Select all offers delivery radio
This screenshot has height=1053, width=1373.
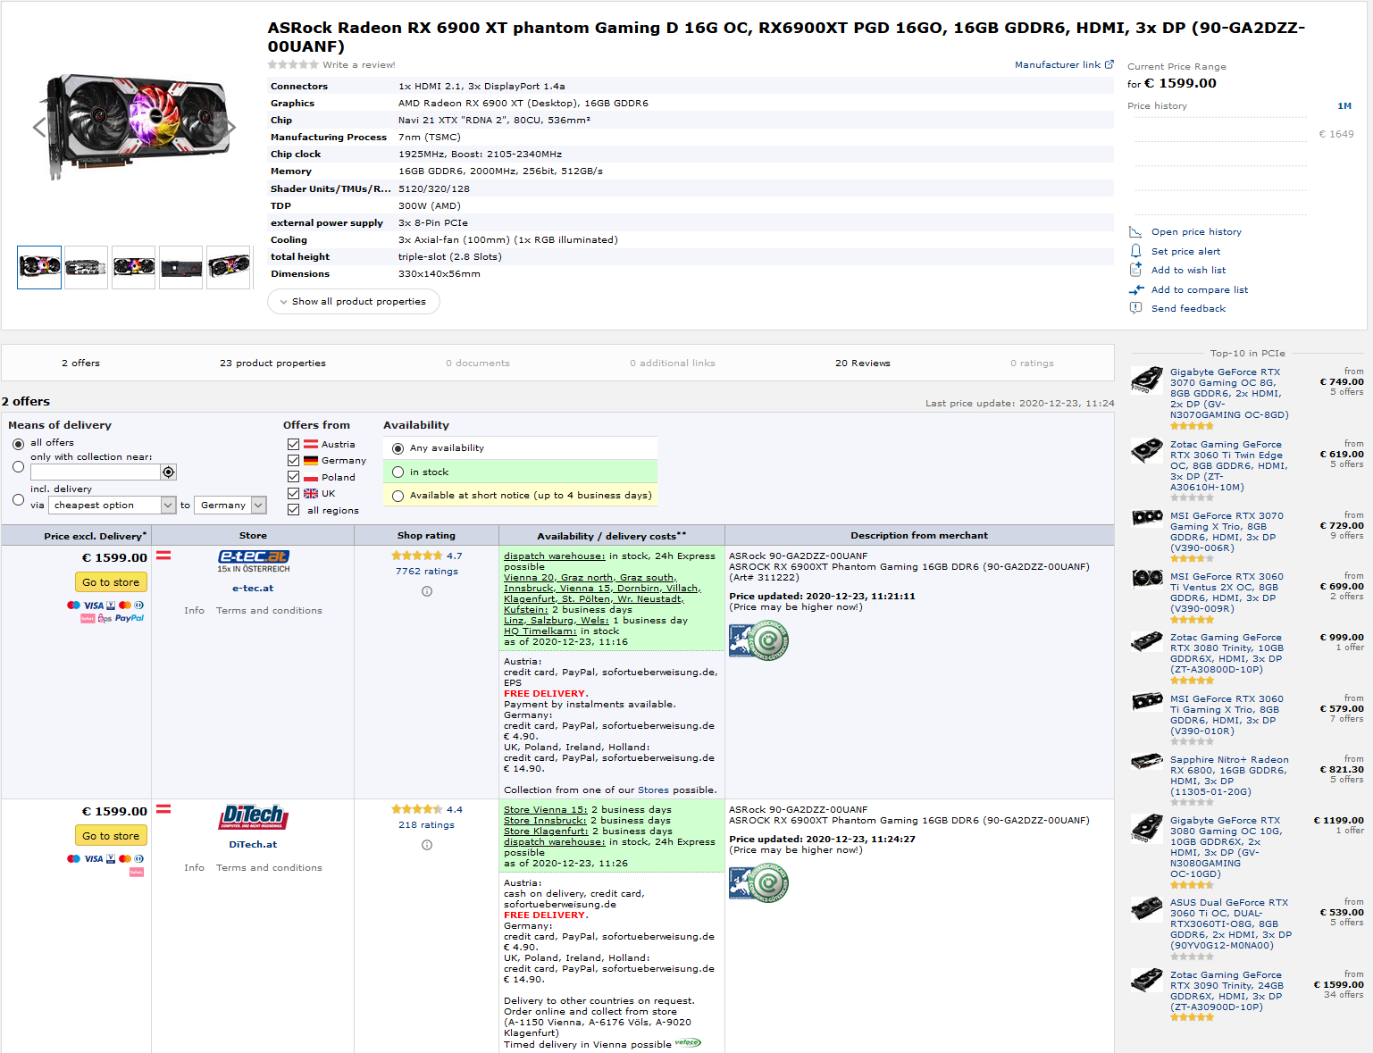click(x=18, y=444)
